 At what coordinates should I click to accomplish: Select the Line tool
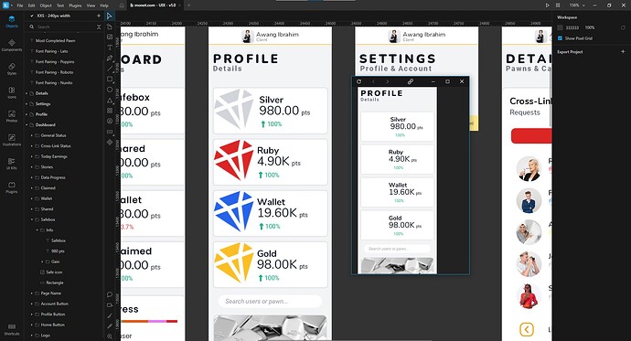[110, 69]
